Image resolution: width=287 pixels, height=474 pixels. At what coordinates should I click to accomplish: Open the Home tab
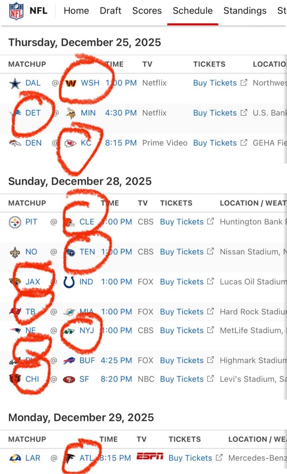[x=76, y=11]
